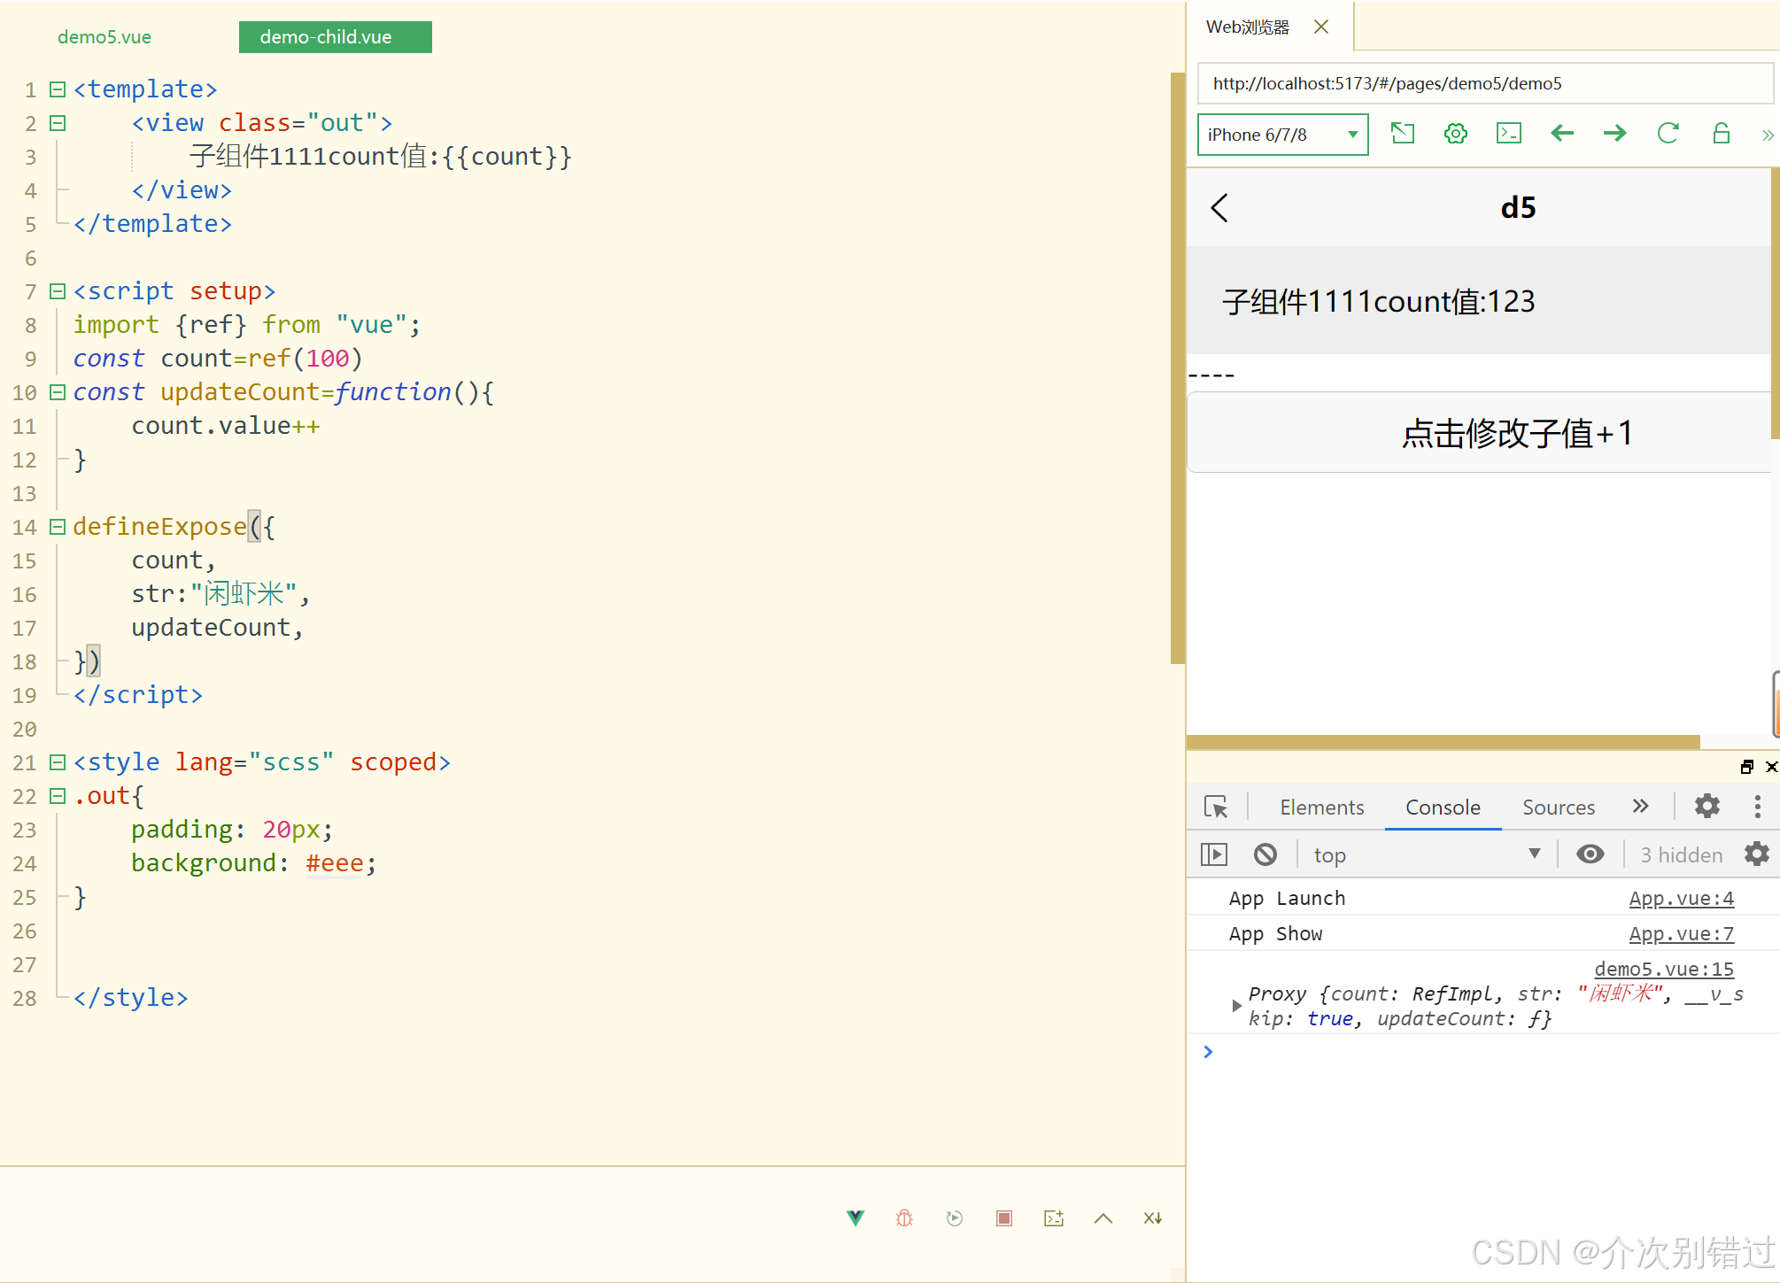The width and height of the screenshot is (1780, 1283).
Task: Open the iPhone 6/7/8 device dropdown
Action: (x=1282, y=135)
